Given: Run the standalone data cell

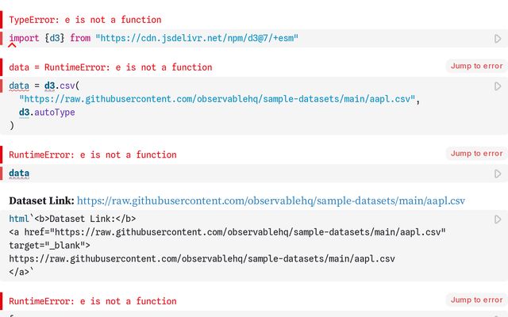Looking at the screenshot, I should click(498, 174).
